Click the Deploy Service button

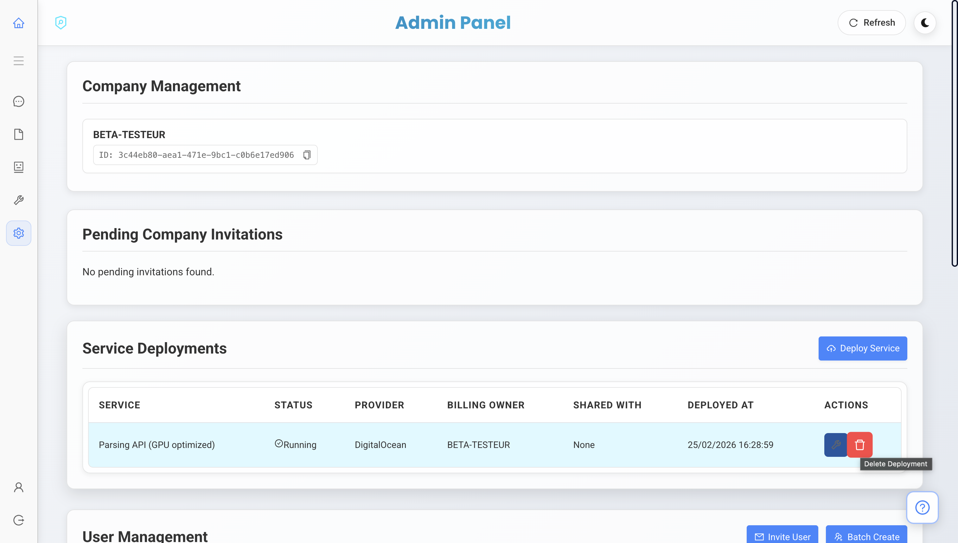(x=863, y=348)
